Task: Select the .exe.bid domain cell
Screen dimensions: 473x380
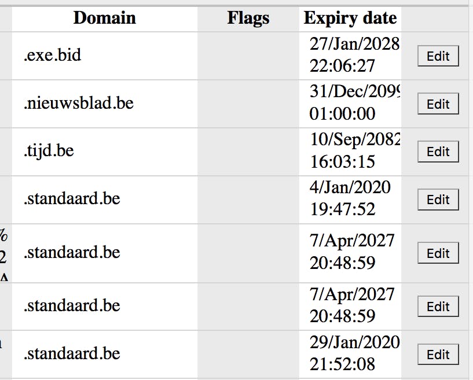Action: click(x=104, y=56)
